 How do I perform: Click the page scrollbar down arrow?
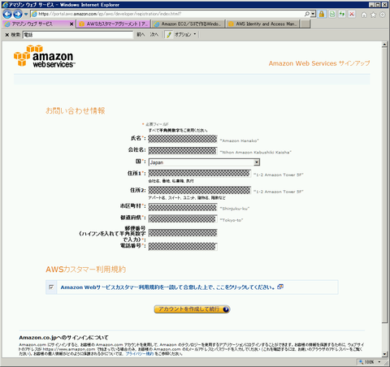coord(384,354)
